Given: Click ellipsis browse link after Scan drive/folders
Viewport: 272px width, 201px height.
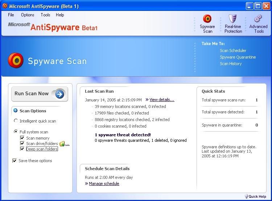Looking at the screenshot, I should pos(67,144).
